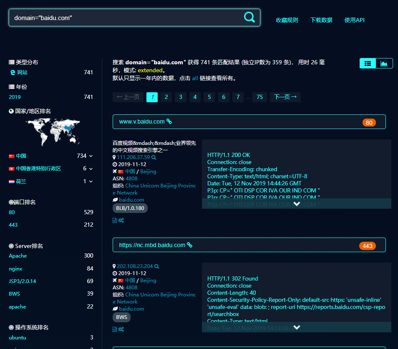Click the 'all' link to view all data
The image size is (398, 349).
click(195, 78)
